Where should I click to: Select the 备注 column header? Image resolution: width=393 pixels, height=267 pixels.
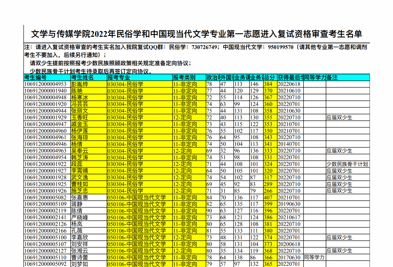348,77
